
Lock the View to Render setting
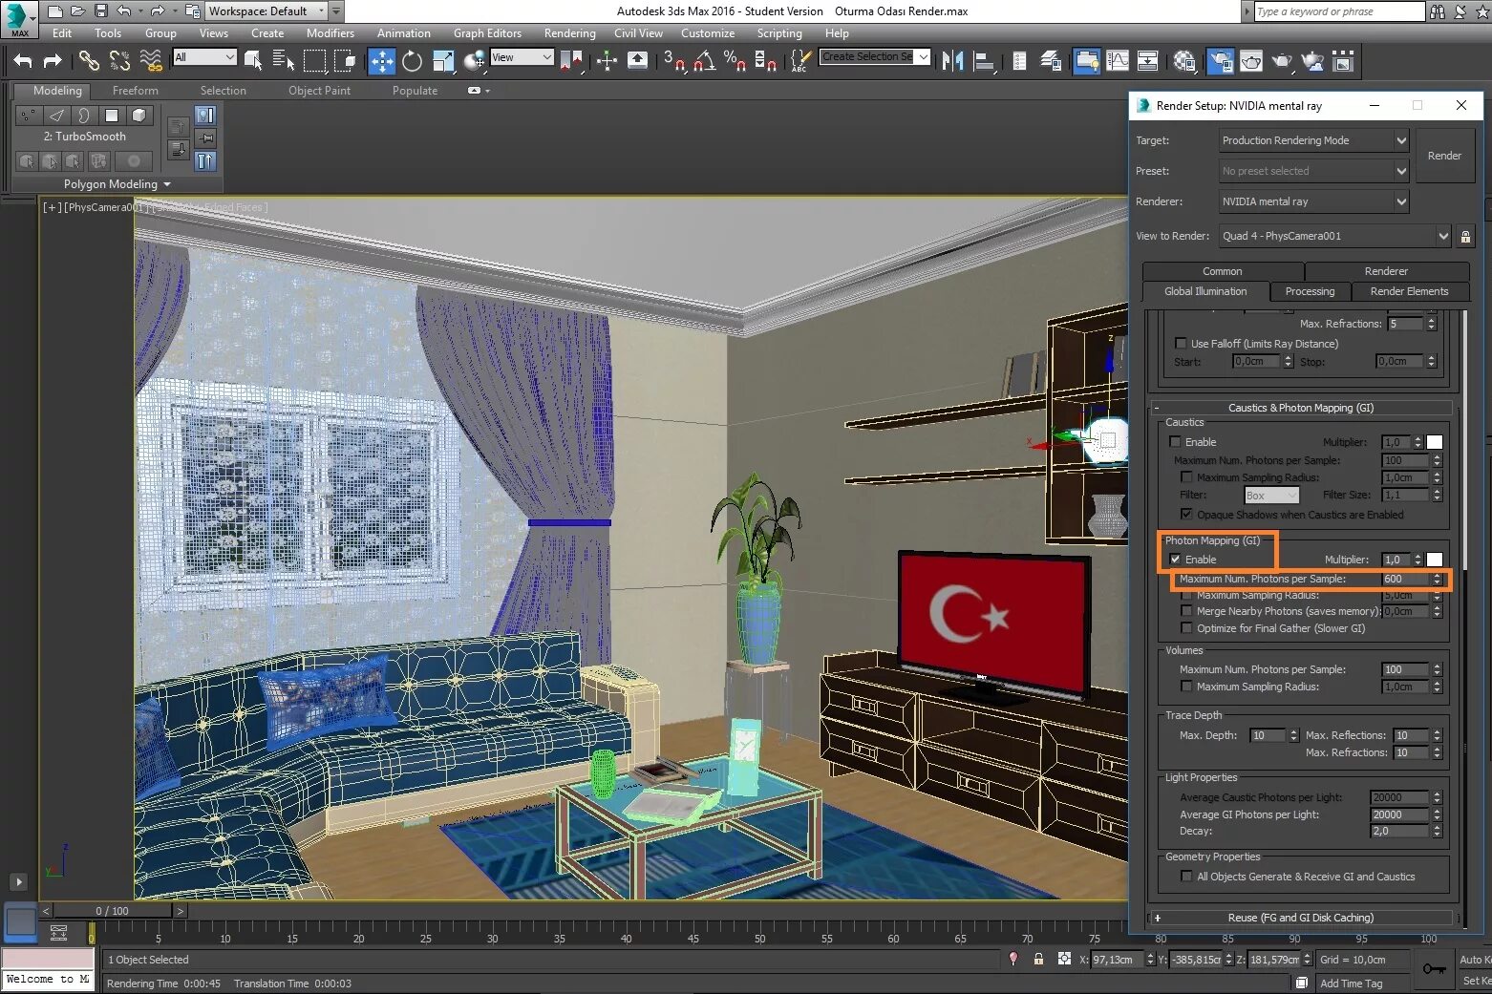(x=1465, y=236)
